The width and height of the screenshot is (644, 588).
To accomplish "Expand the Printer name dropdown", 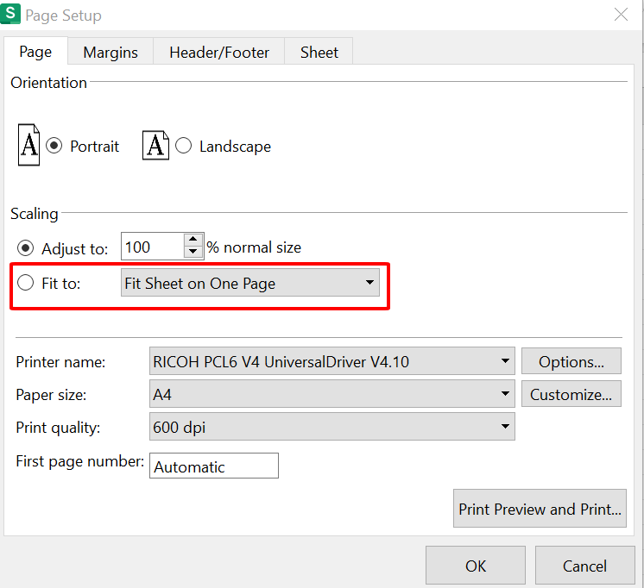I will point(332,362).
